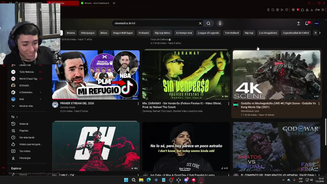The height and width of the screenshot is (184, 327).
Task: Play the Kratos vs Heimdall God of War thumbnail
Action: (x=276, y=146)
